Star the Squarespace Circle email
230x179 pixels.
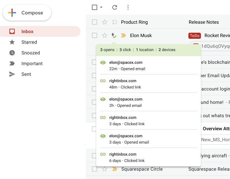(x=105, y=169)
